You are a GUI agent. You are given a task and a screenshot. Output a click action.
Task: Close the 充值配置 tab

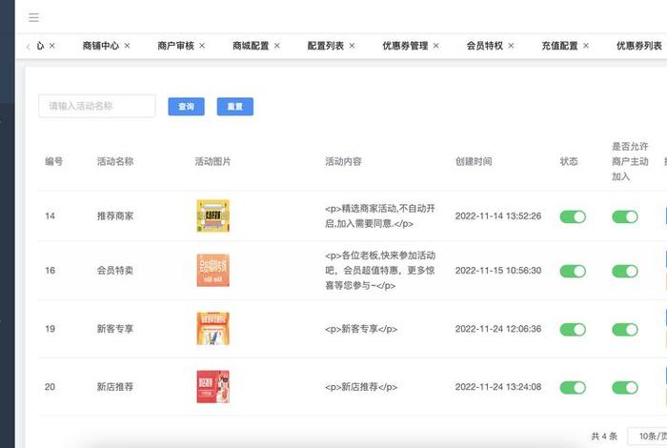(x=586, y=46)
